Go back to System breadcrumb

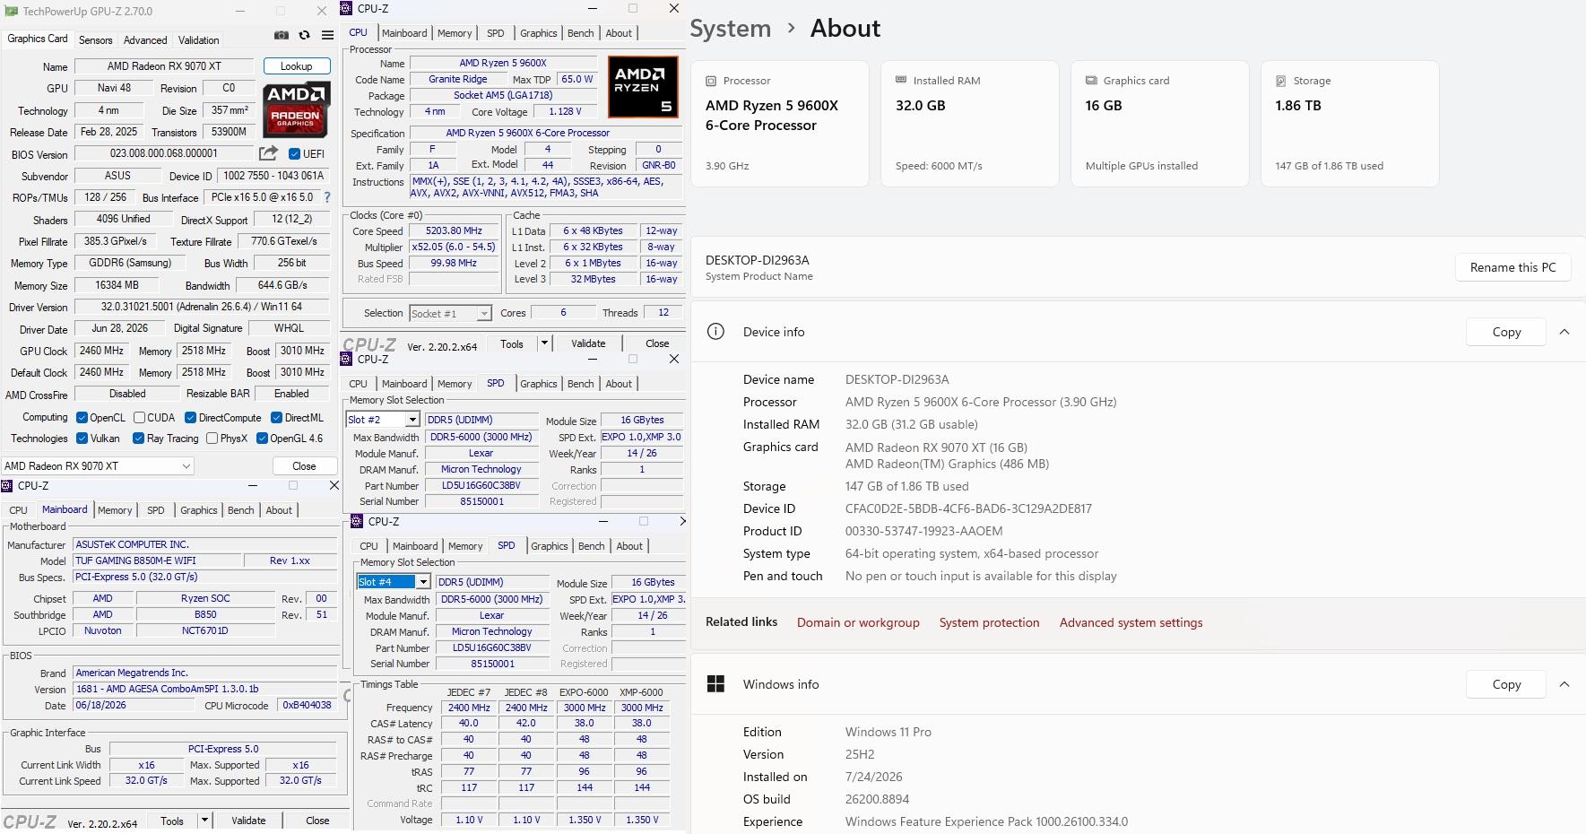730,29
